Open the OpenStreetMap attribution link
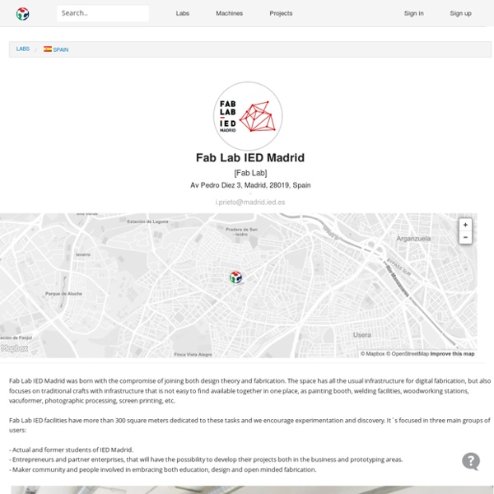Image resolution: width=494 pixels, height=494 pixels. click(x=409, y=354)
